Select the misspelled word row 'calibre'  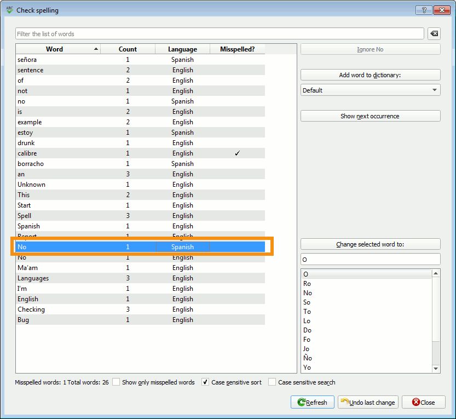tap(141, 153)
